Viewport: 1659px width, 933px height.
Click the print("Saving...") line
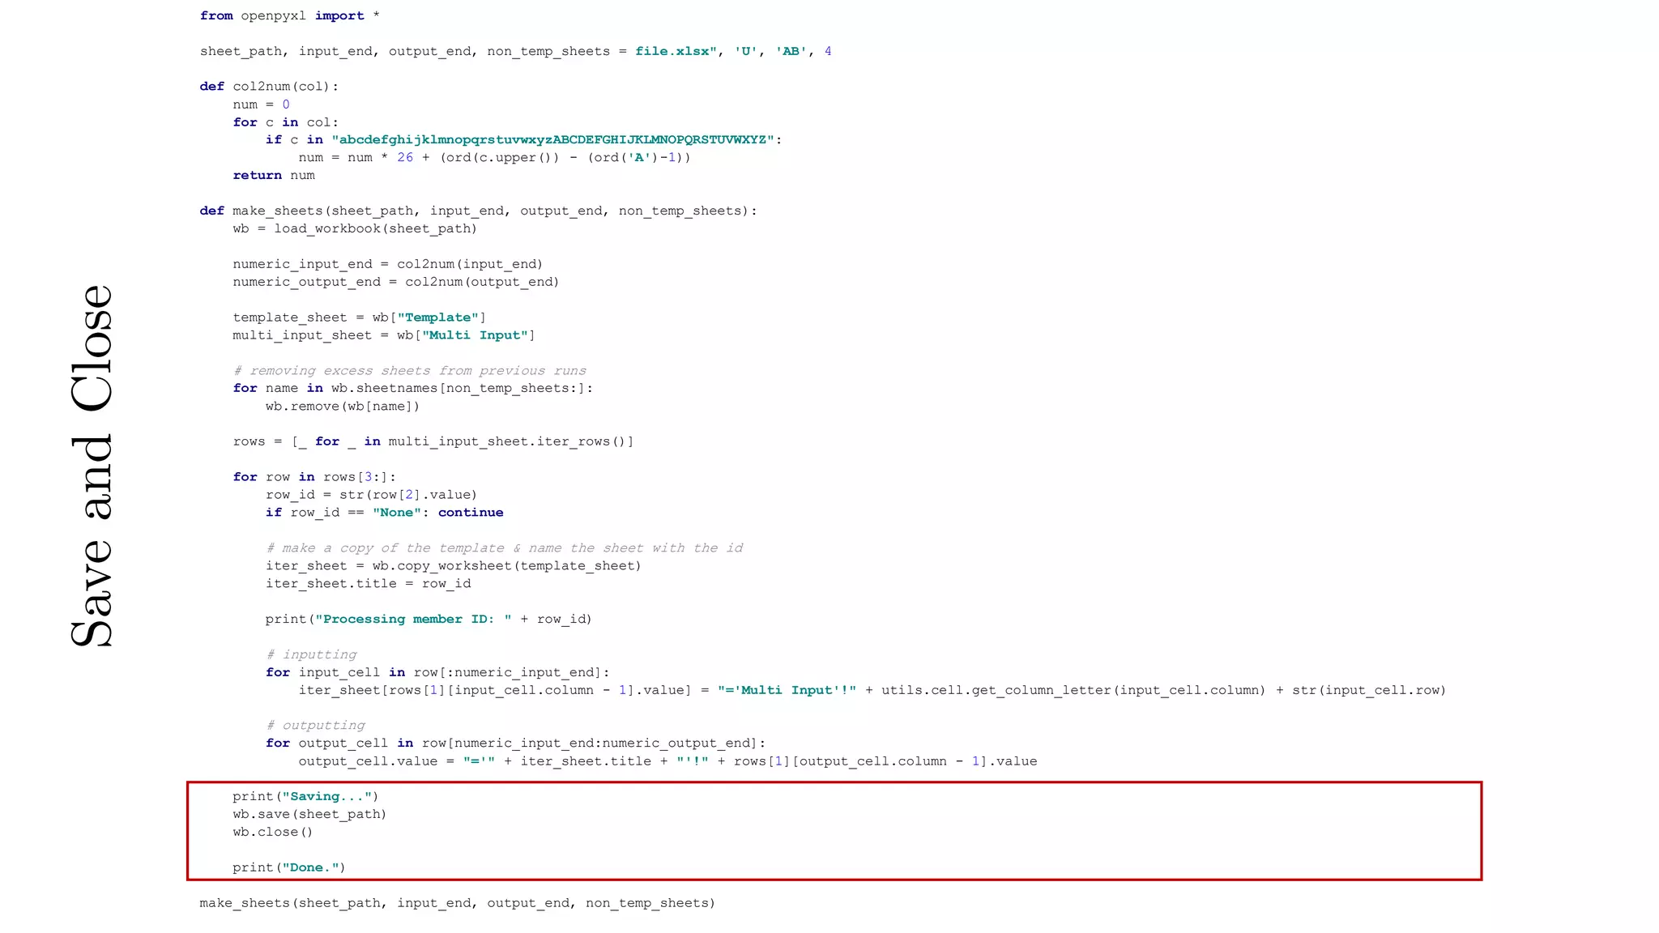click(305, 797)
